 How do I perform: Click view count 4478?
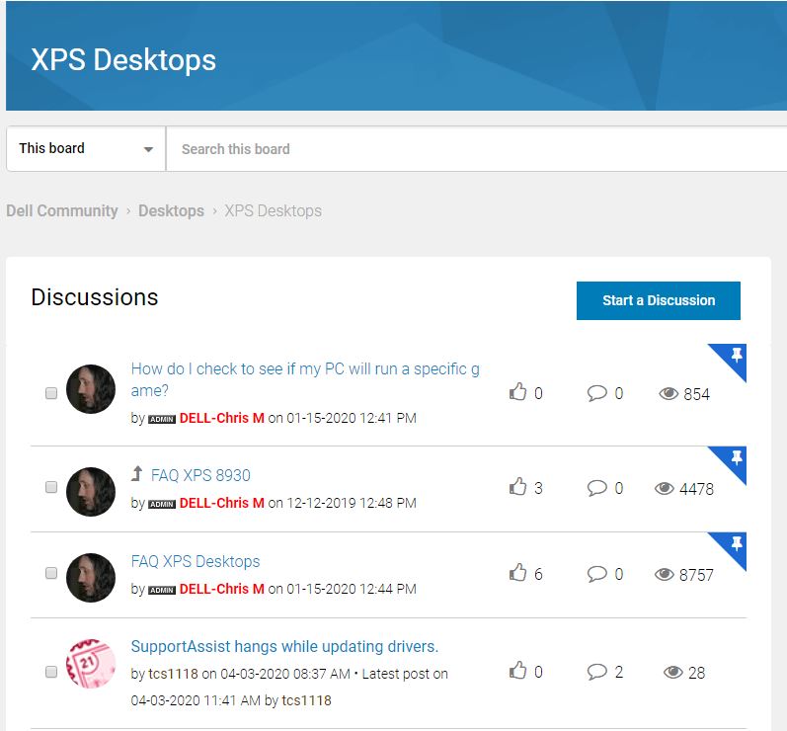coord(697,489)
